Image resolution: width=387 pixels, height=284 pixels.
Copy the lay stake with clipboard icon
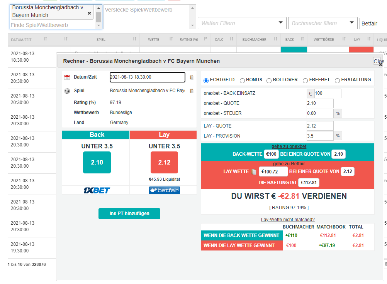point(254,172)
